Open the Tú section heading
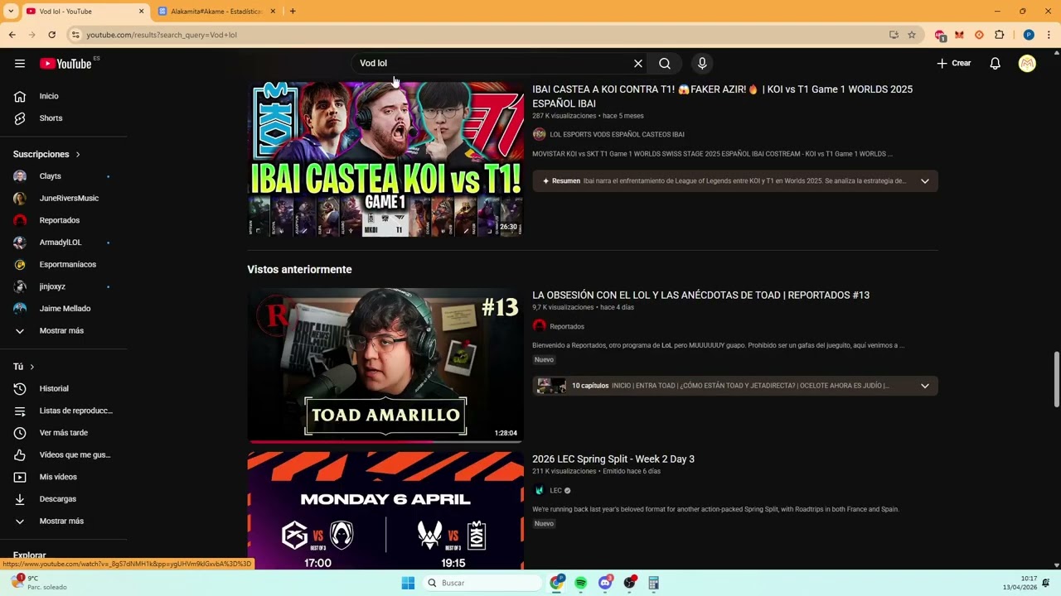 tap(24, 367)
